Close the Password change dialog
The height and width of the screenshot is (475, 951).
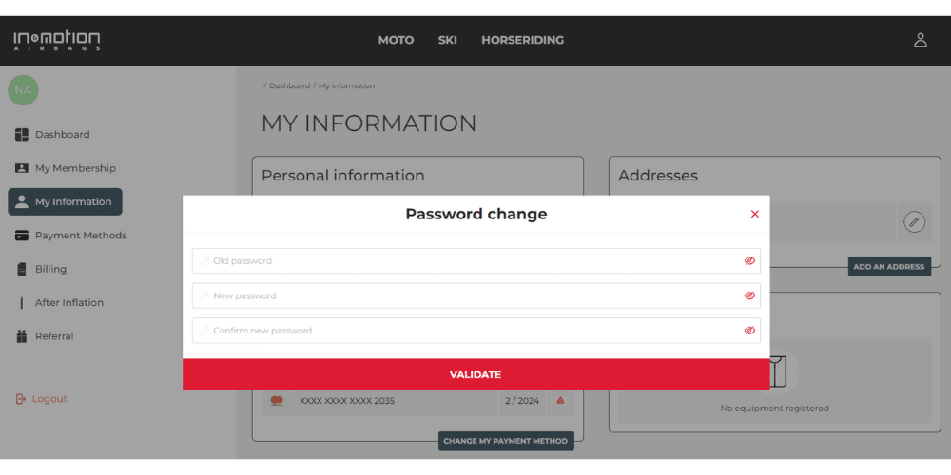(754, 215)
